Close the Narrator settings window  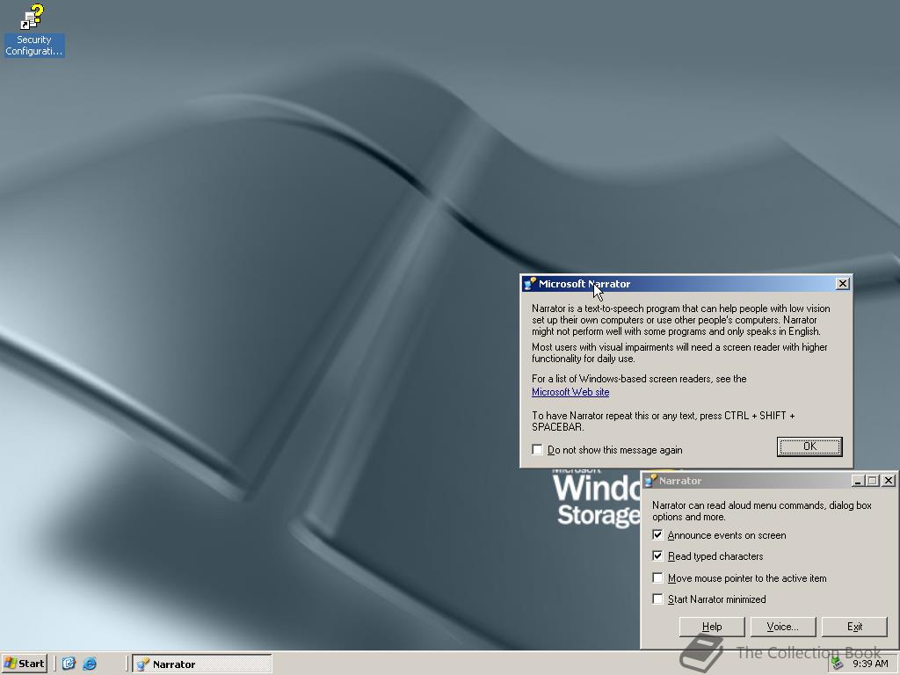click(888, 481)
